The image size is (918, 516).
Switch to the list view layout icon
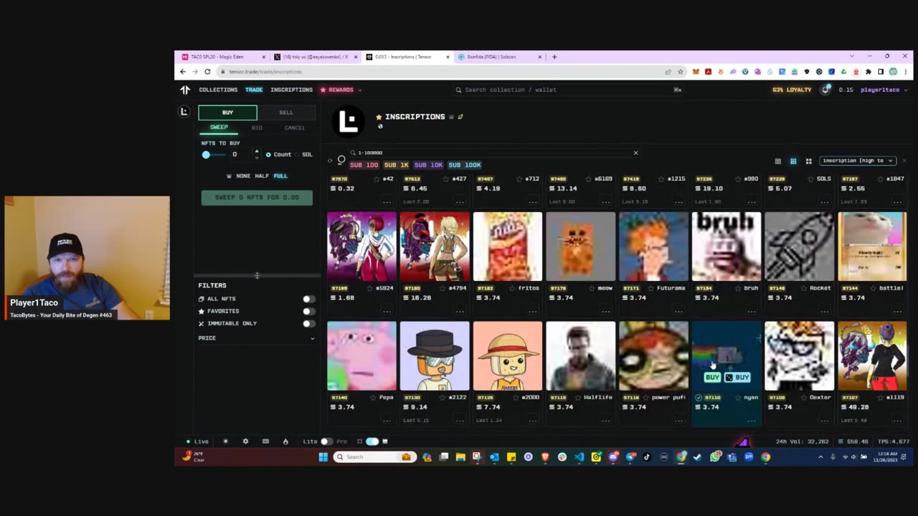[x=777, y=161]
